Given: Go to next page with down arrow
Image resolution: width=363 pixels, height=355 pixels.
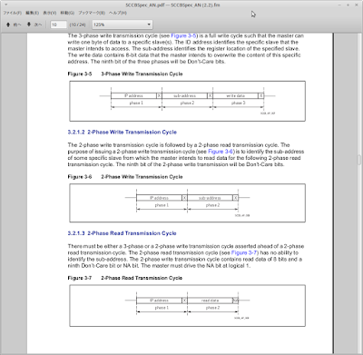Looking at the screenshot, I should pyautogui.click(x=34, y=25).
